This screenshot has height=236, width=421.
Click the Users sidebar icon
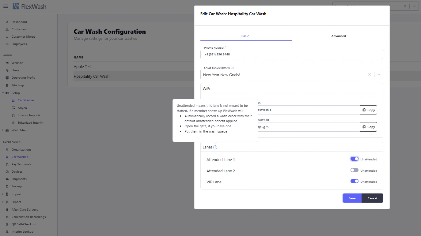pyautogui.click(x=7, y=70)
